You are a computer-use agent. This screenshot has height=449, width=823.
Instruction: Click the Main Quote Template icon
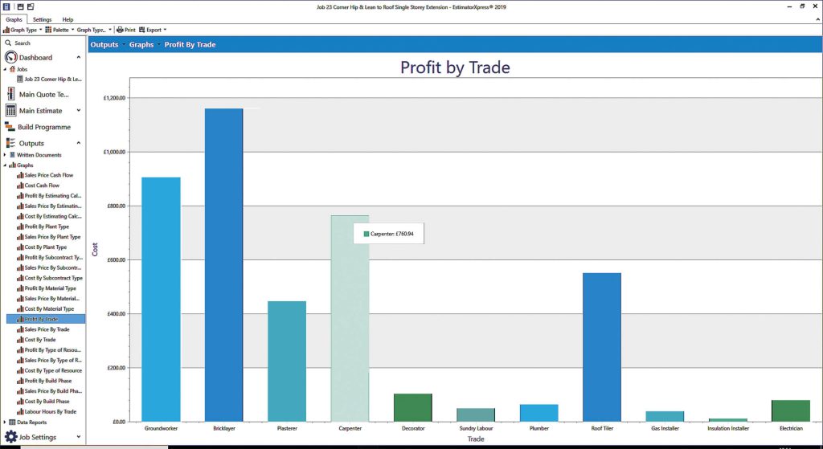(10, 95)
